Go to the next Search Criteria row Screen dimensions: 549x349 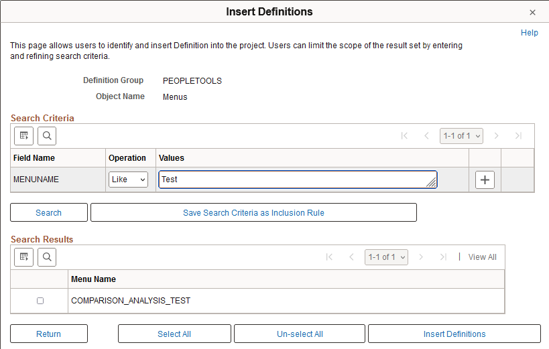497,136
